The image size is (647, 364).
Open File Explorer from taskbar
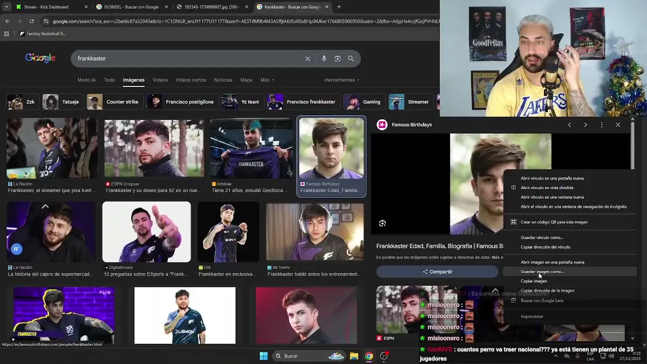[354, 356]
